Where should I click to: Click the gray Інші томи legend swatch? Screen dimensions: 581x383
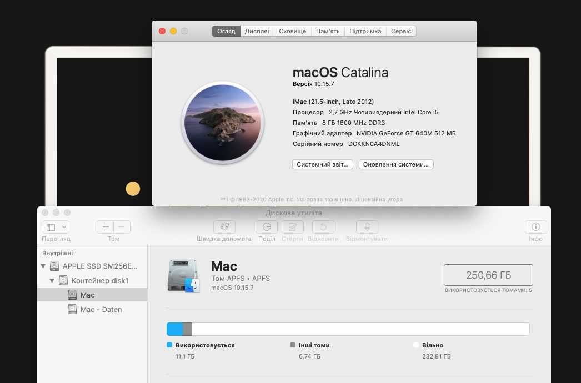293,345
